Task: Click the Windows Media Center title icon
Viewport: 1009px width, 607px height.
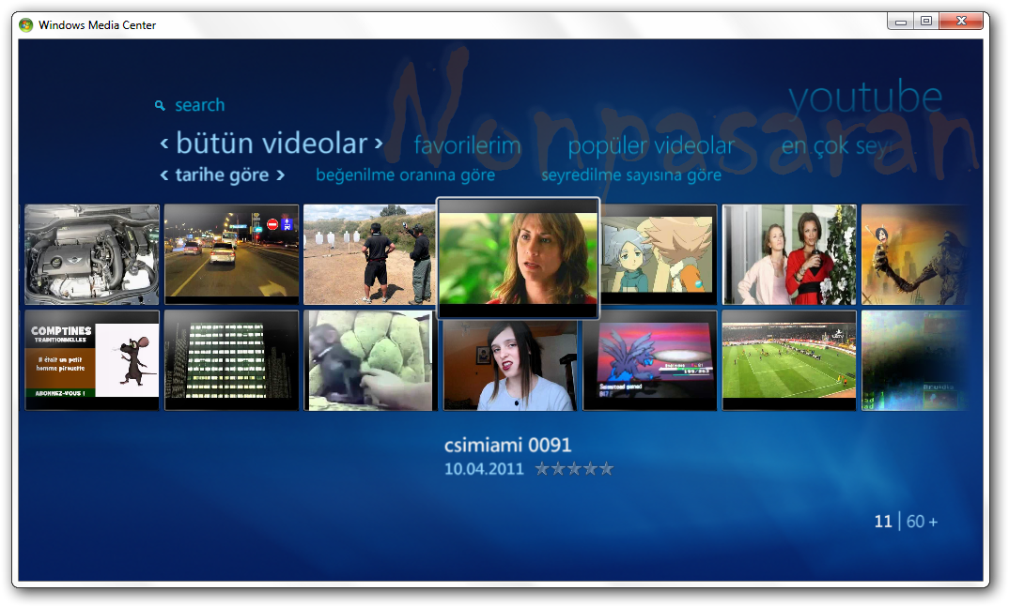Action: pos(25,25)
